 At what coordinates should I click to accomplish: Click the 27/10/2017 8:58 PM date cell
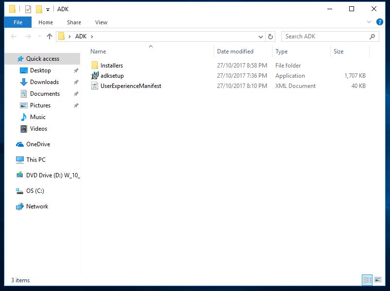click(x=242, y=66)
